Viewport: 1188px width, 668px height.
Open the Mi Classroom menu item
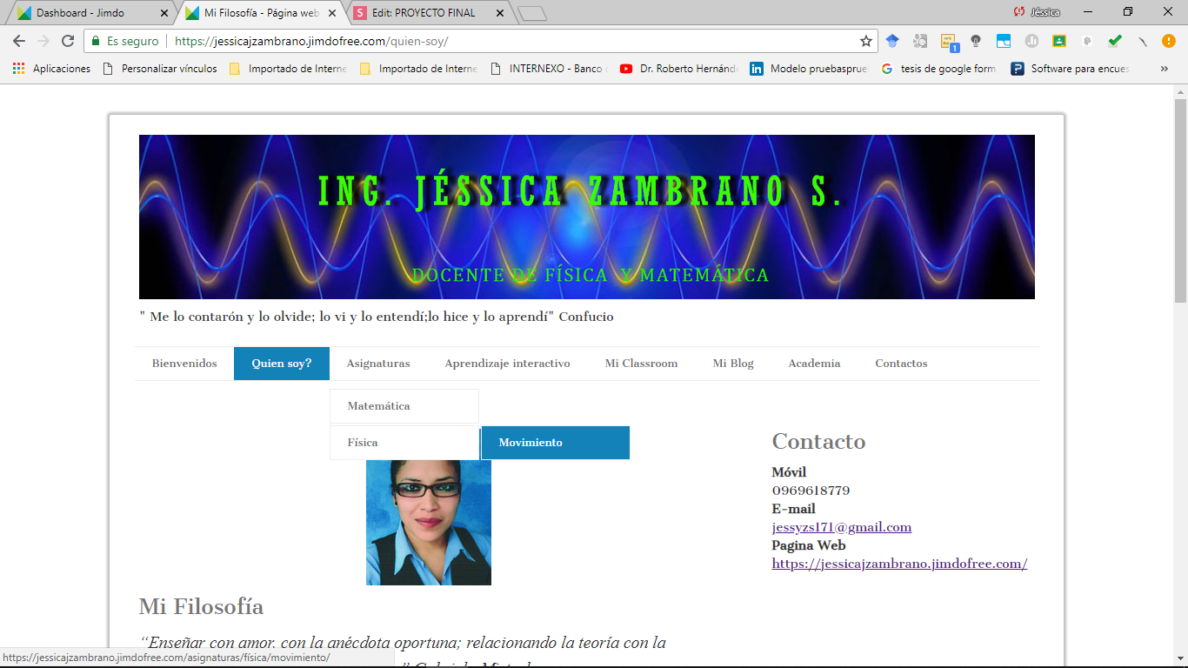[x=641, y=364]
